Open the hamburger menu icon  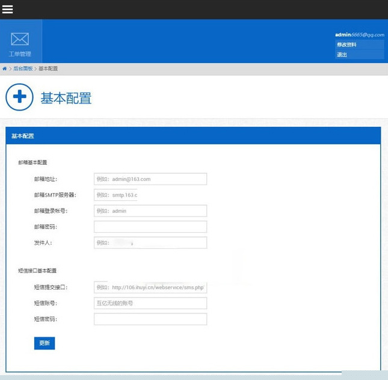point(8,10)
